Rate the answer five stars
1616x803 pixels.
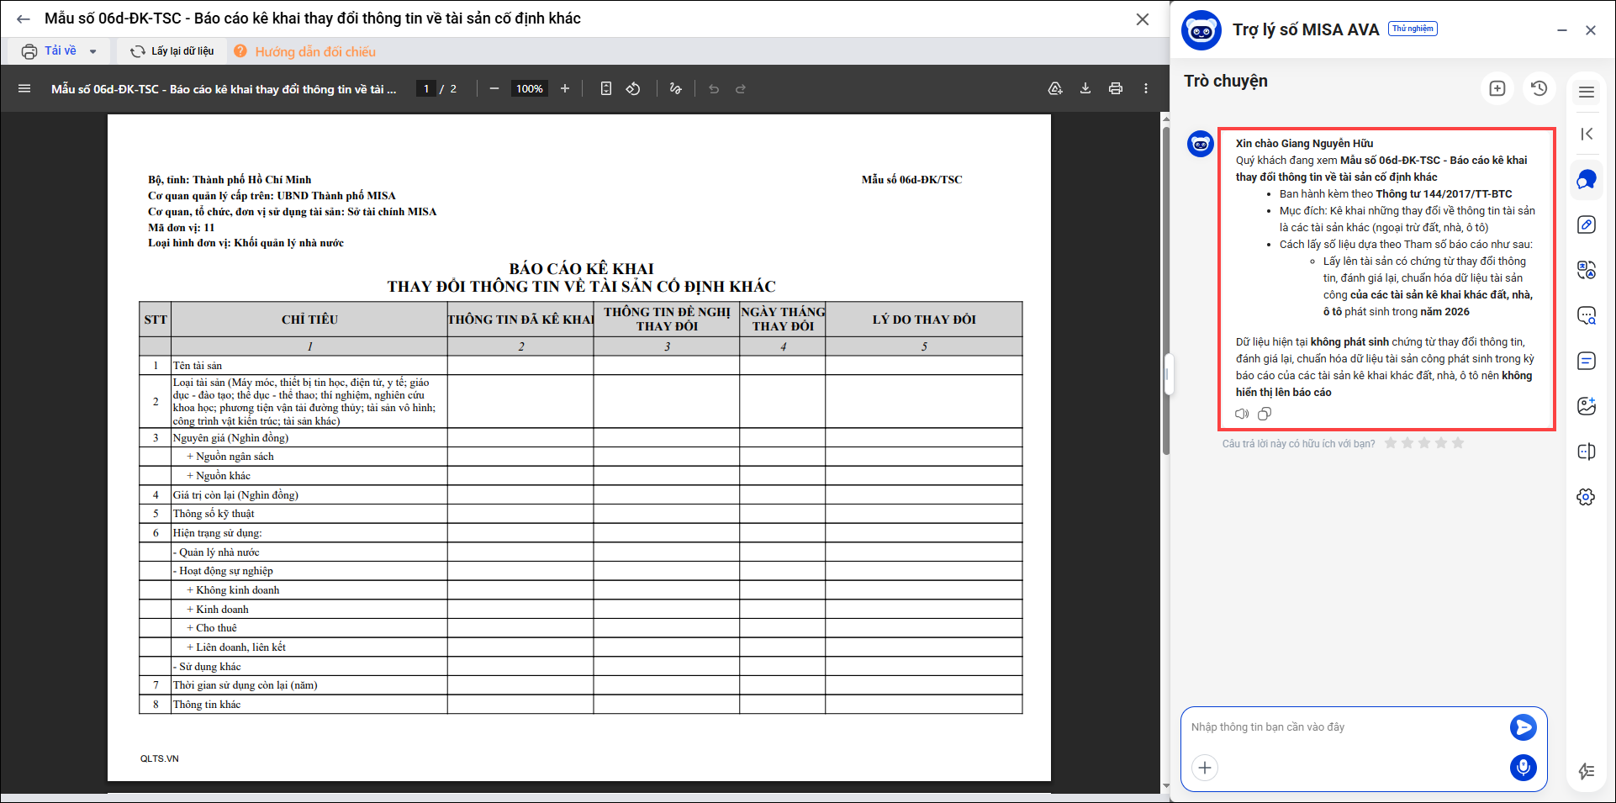[1458, 443]
